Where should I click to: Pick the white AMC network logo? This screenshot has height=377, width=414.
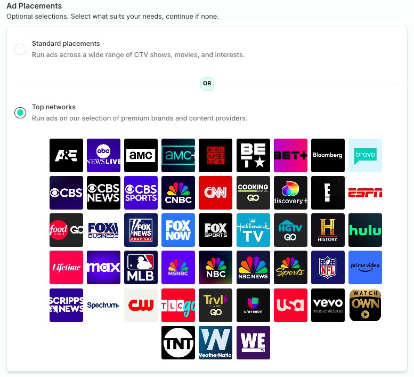click(x=141, y=155)
